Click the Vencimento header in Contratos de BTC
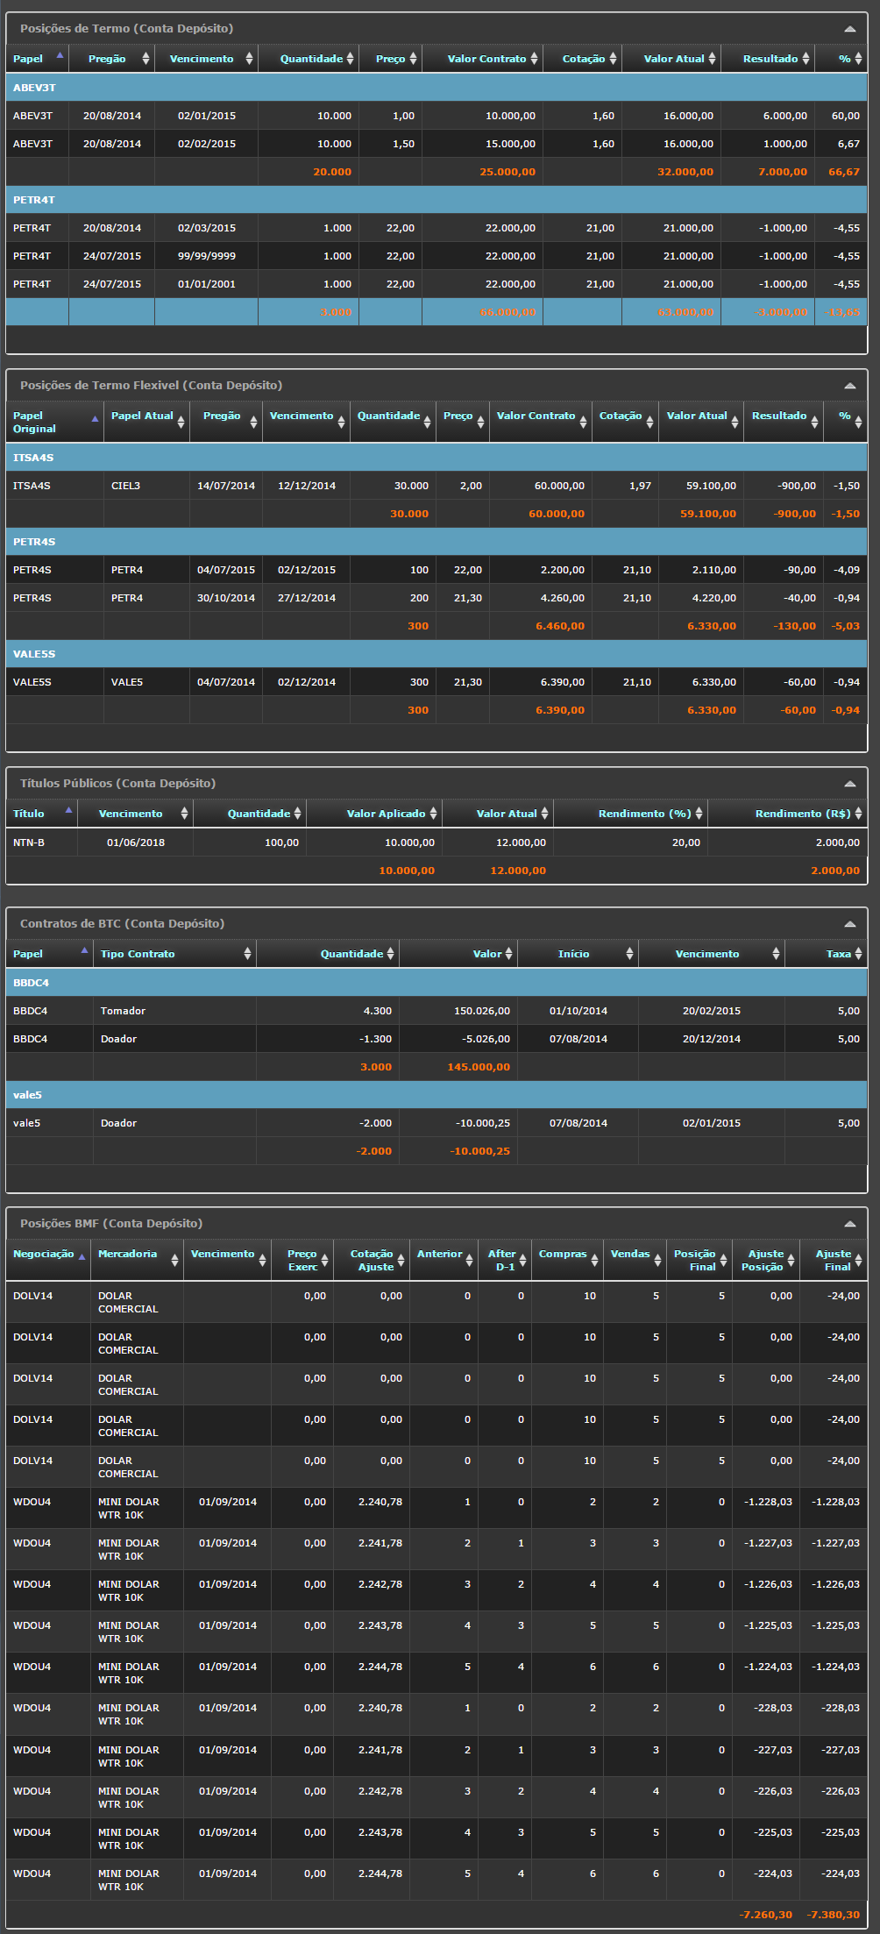880x1934 pixels. click(711, 954)
